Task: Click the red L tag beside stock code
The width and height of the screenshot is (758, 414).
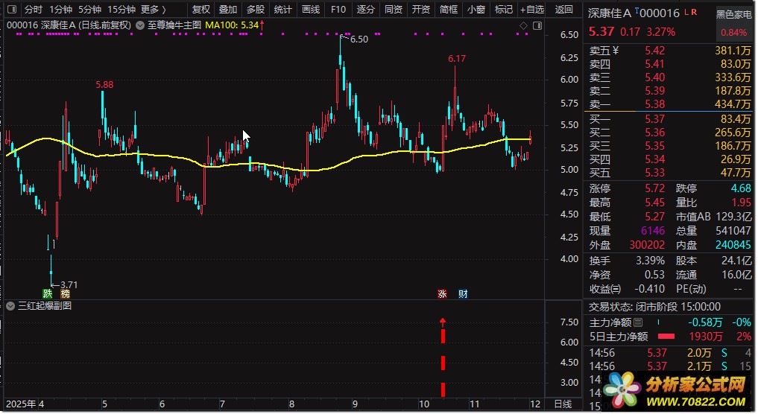Action: pos(686,13)
